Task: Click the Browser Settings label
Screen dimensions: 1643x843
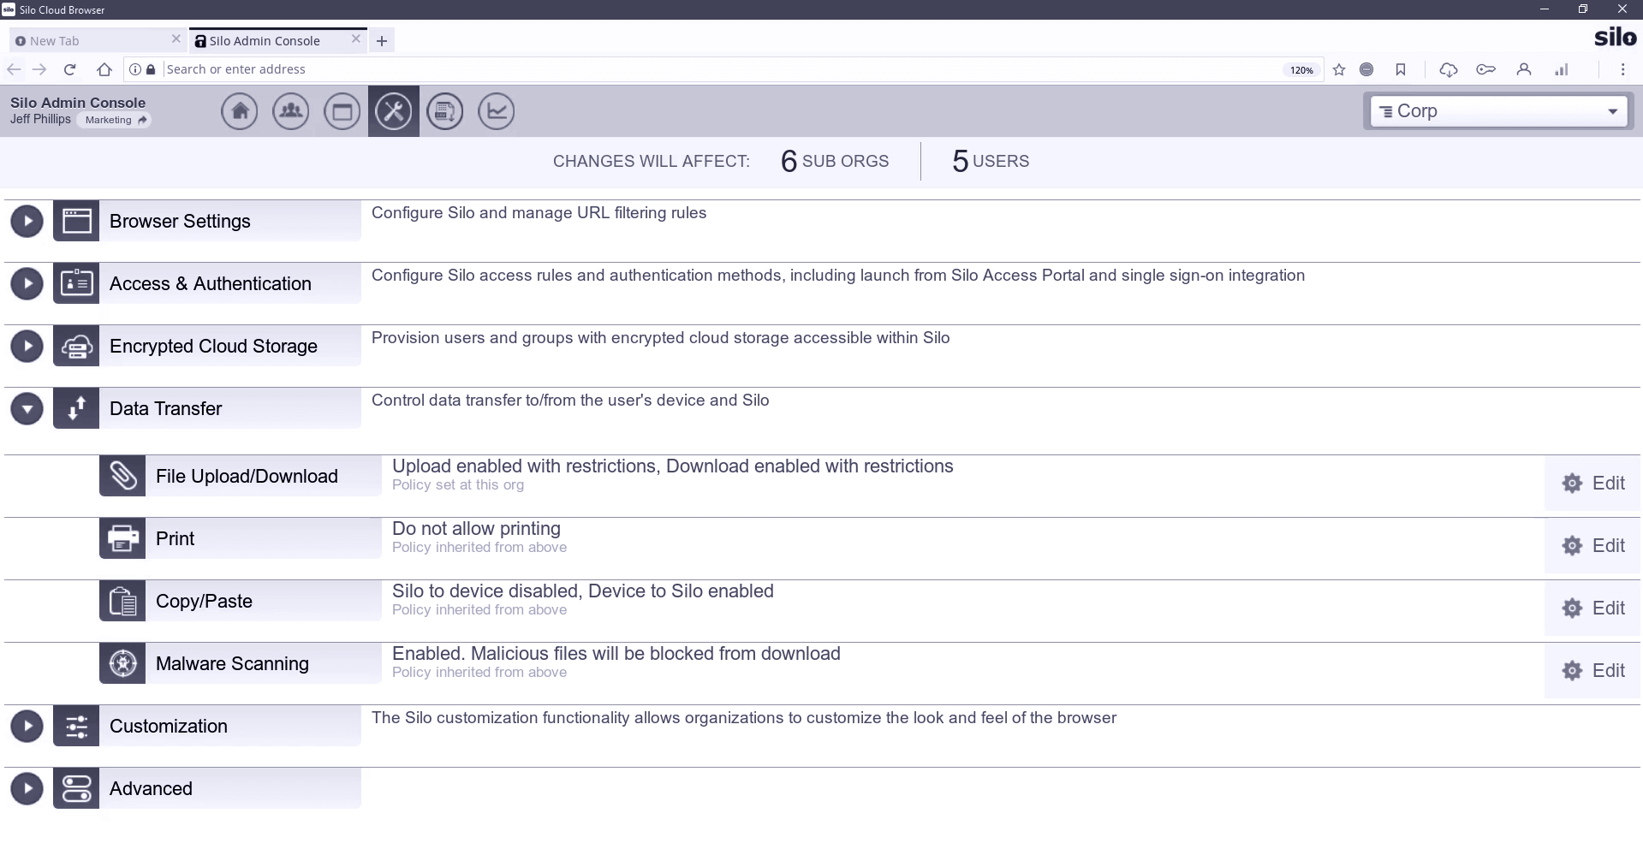Action: [180, 221]
